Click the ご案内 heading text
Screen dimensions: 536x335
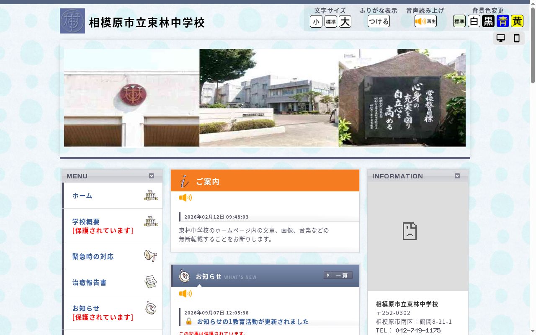point(208,182)
